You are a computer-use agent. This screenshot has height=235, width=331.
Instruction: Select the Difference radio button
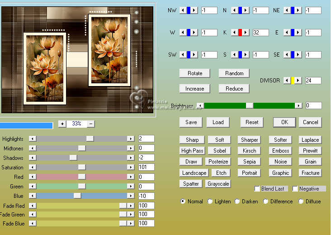coord(265,201)
